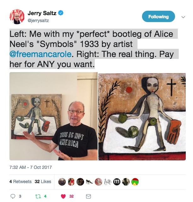Expand the tweet options chevron

point(183,17)
